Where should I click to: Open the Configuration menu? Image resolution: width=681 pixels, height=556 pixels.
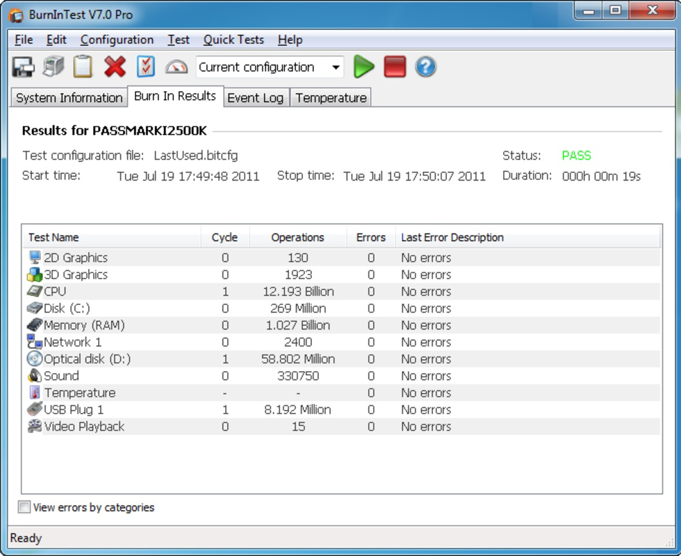click(x=117, y=40)
